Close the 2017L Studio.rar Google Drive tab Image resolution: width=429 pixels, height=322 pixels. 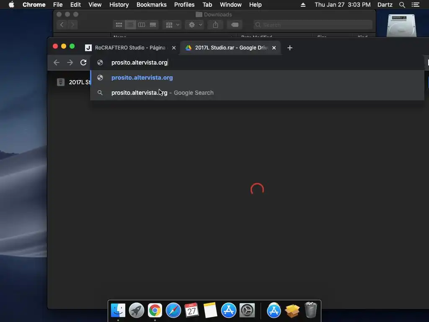pyautogui.click(x=274, y=48)
